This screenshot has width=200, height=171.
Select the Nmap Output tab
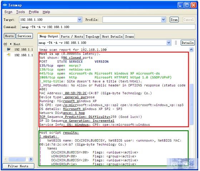click(49, 36)
